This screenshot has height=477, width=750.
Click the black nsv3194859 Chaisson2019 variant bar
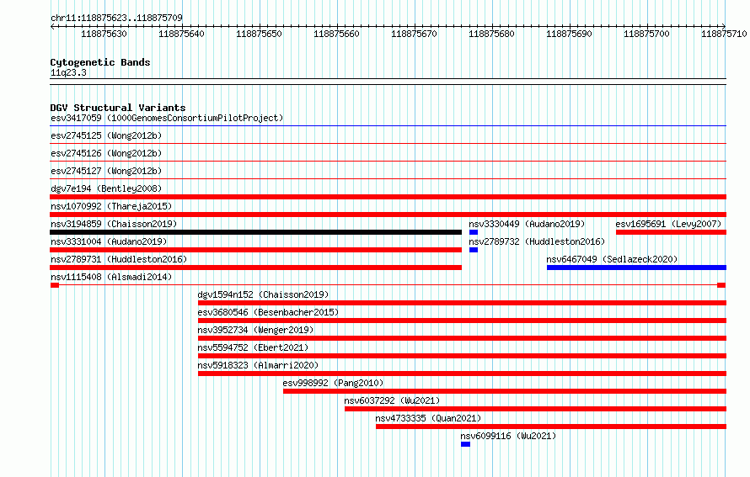(x=256, y=232)
